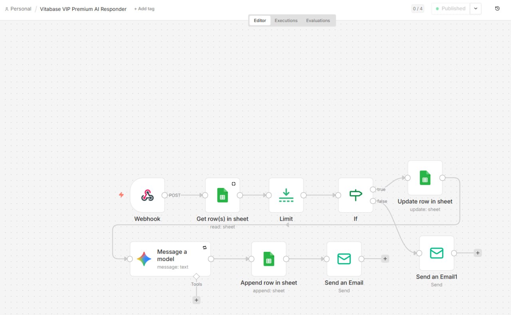The image size is (511, 315).
Task: Click plus button after Send an Email
Action: [x=385, y=259]
